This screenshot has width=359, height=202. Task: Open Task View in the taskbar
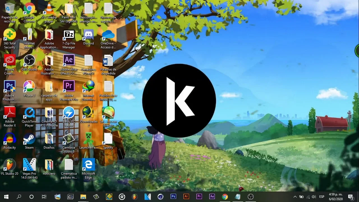pyautogui.click(x=44, y=197)
